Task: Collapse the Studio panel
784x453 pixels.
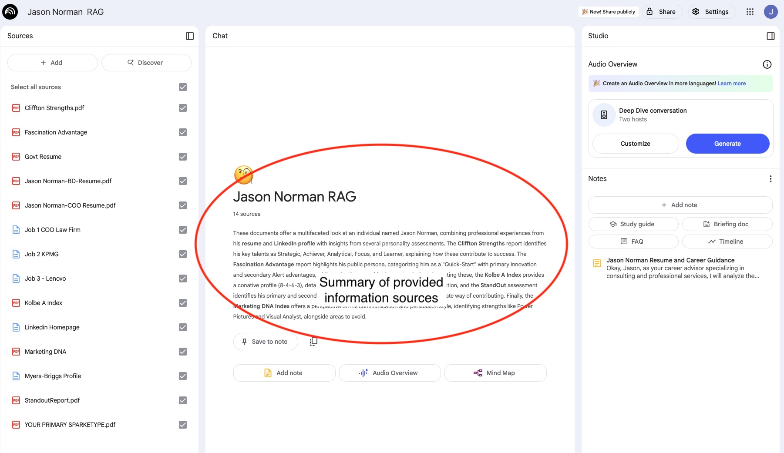Action: pyautogui.click(x=771, y=36)
